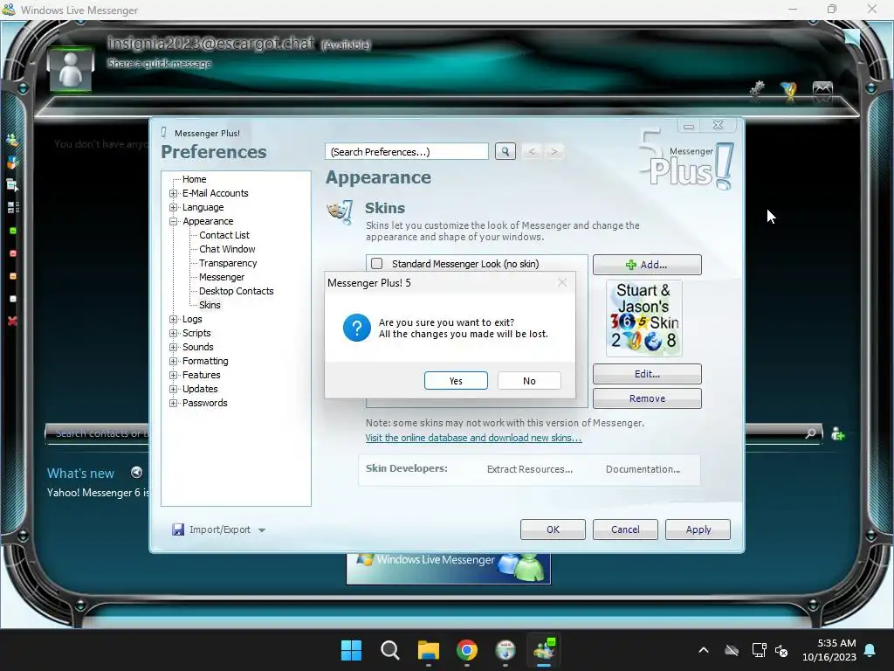The height and width of the screenshot is (671, 894).
Task: Click insignia2023@escargot.chat display name
Action: tap(210, 44)
